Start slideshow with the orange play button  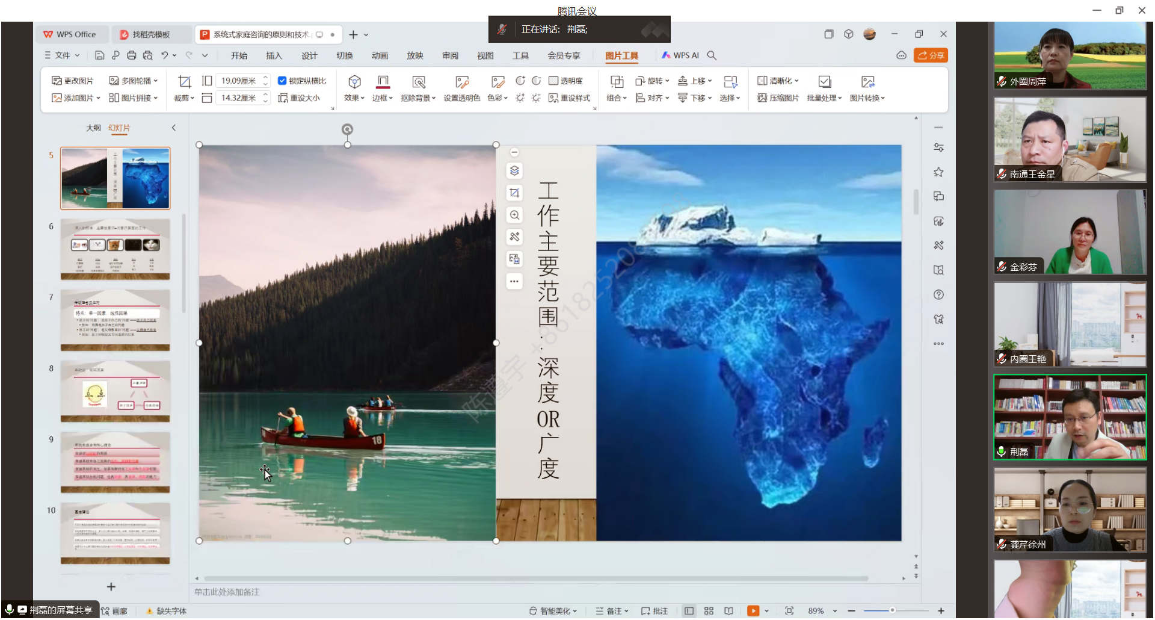(x=753, y=611)
